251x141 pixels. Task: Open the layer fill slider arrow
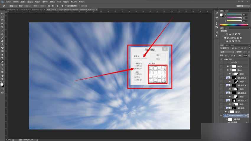pyautogui.click(x=249, y=56)
